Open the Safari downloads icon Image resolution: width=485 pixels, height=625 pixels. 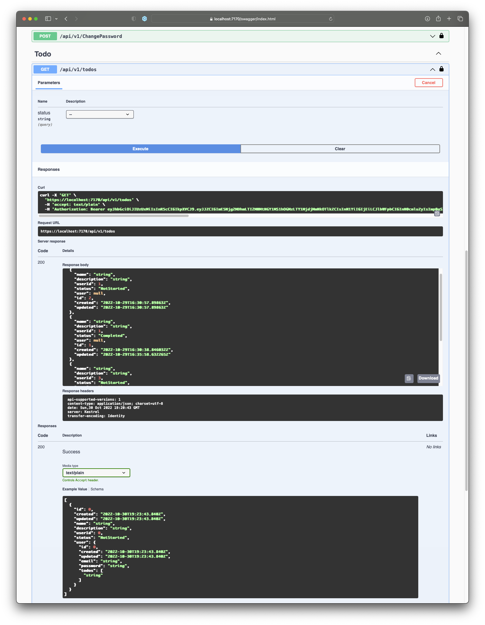click(427, 19)
